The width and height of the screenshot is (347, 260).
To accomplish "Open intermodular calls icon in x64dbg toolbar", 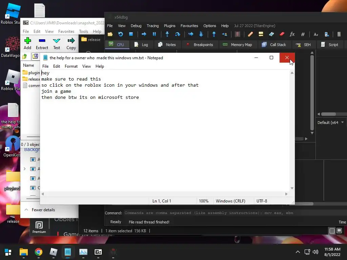I will point(326,34).
